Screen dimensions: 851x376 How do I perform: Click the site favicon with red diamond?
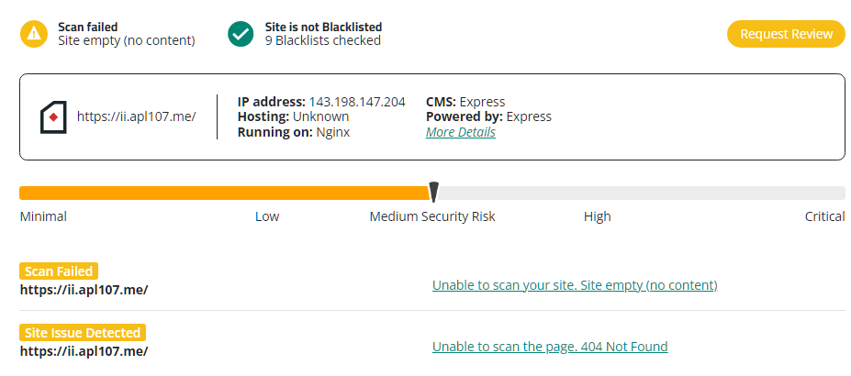[53, 117]
